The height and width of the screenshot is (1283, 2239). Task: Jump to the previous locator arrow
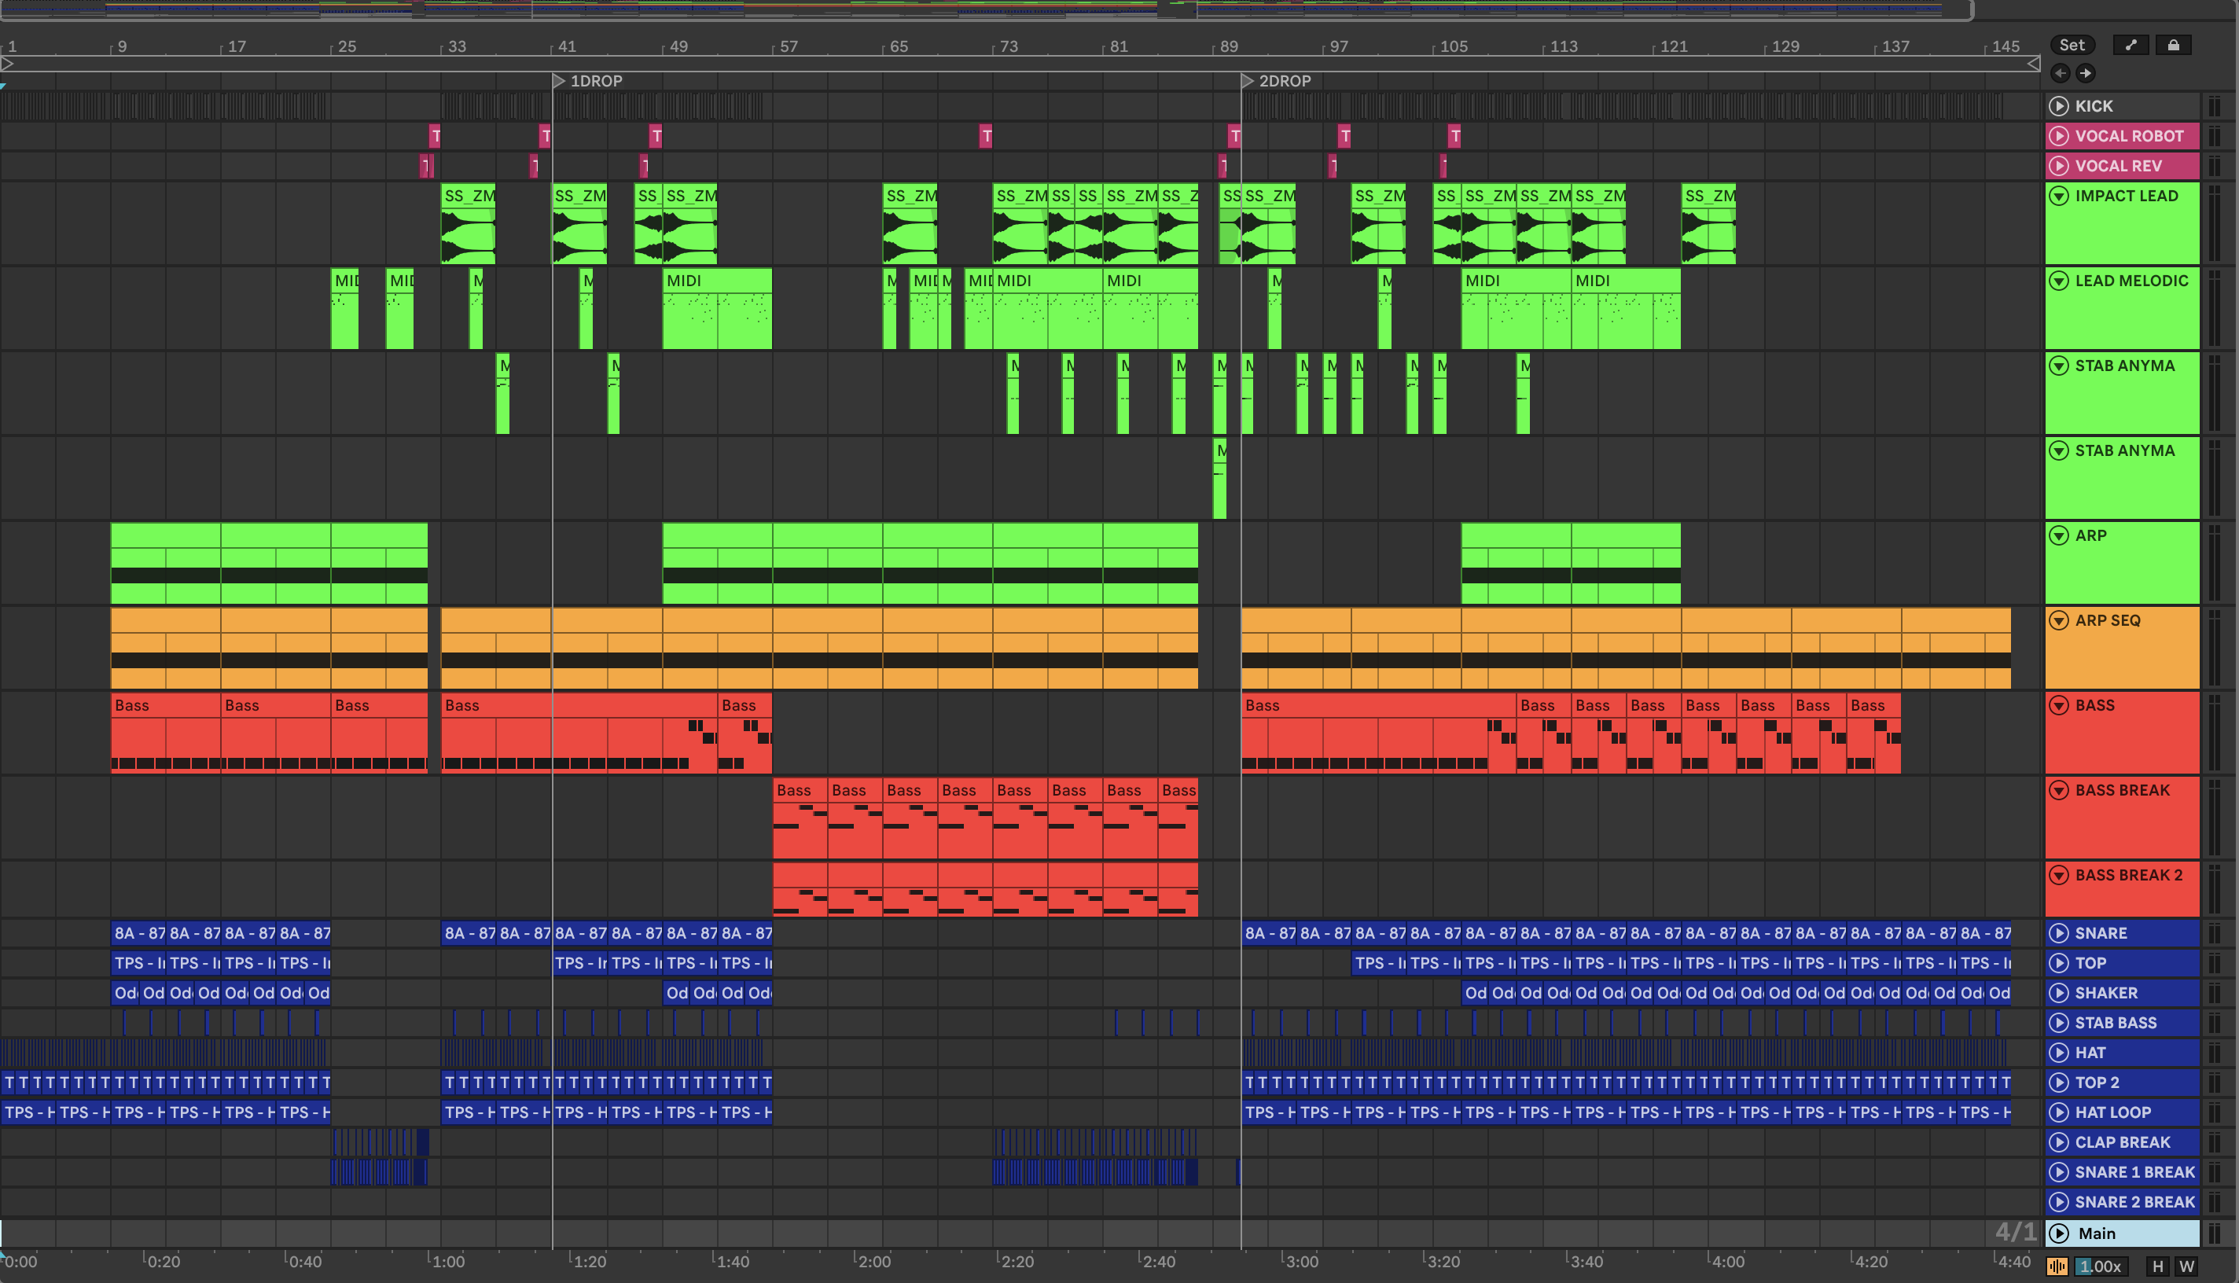[x=2060, y=73]
